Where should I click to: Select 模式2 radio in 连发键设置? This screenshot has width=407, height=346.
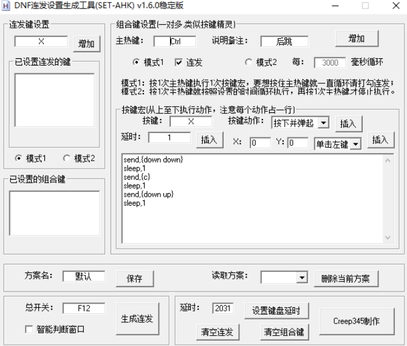(x=66, y=158)
